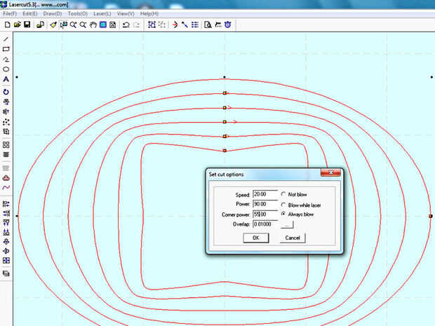Click the New file toolbar icon
The height and width of the screenshot is (326, 435).
8,25
